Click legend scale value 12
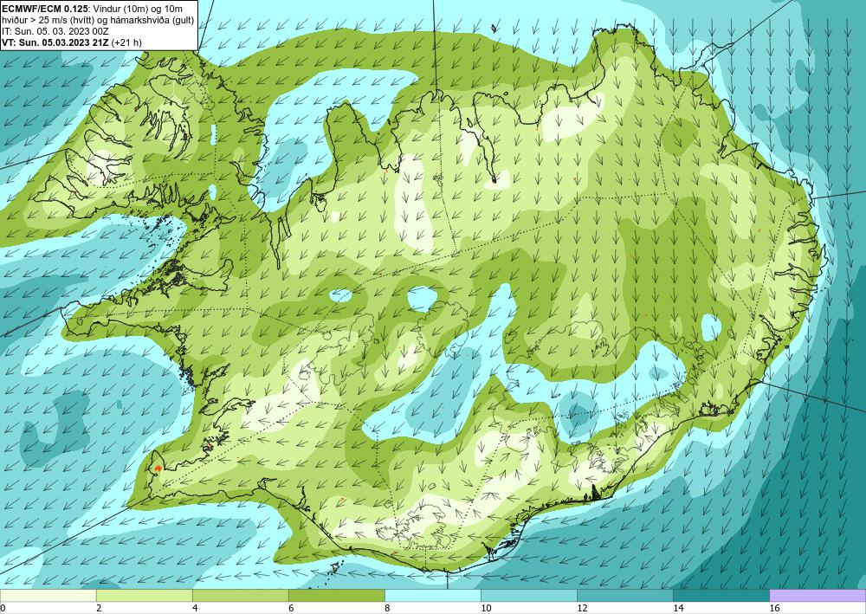This screenshot has width=866, height=614. tap(582, 608)
